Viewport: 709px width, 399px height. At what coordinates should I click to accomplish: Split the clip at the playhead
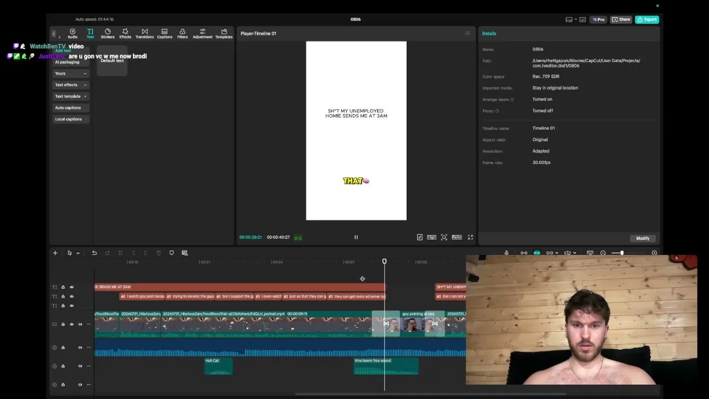(120, 253)
